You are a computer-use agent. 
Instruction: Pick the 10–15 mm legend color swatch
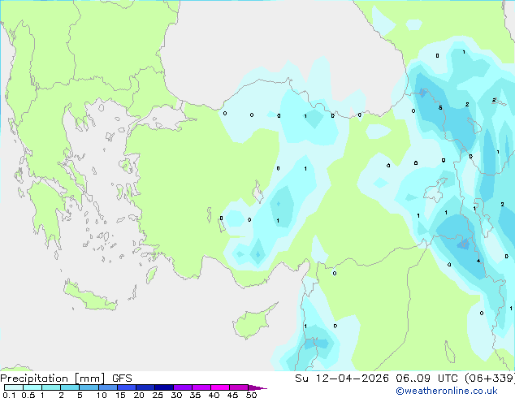coord(107,387)
